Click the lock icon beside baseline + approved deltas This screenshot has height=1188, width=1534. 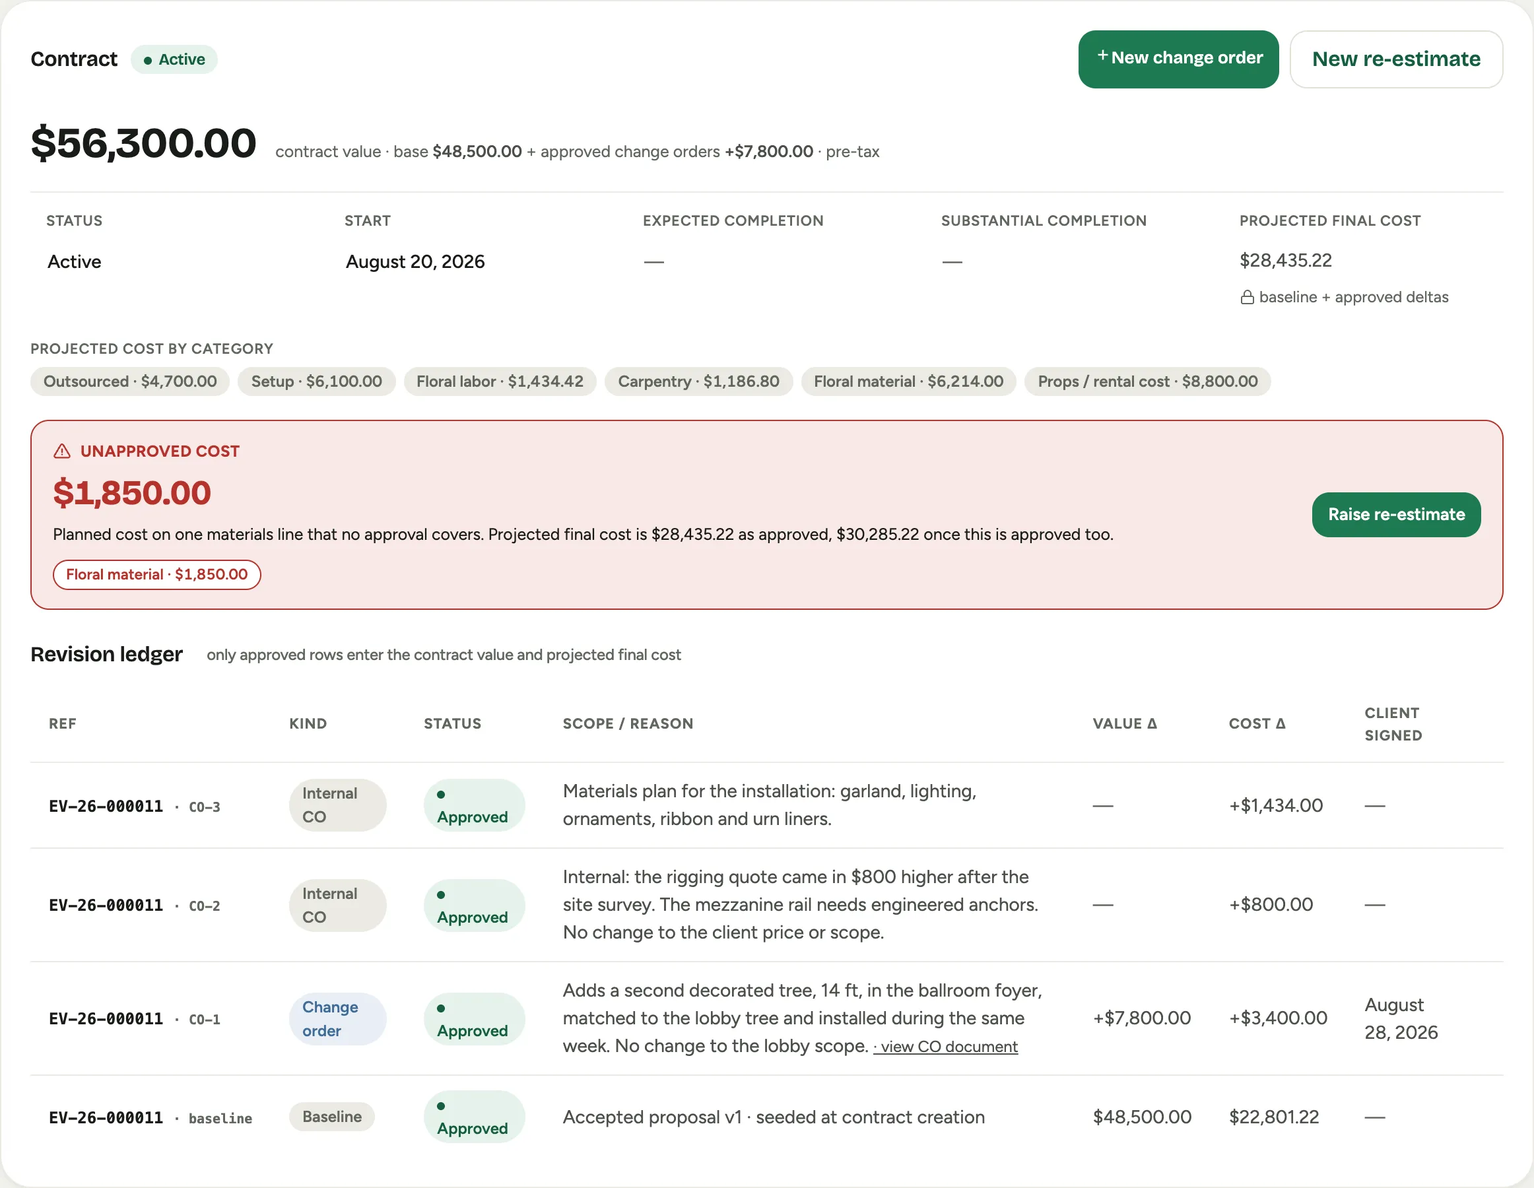1247,297
